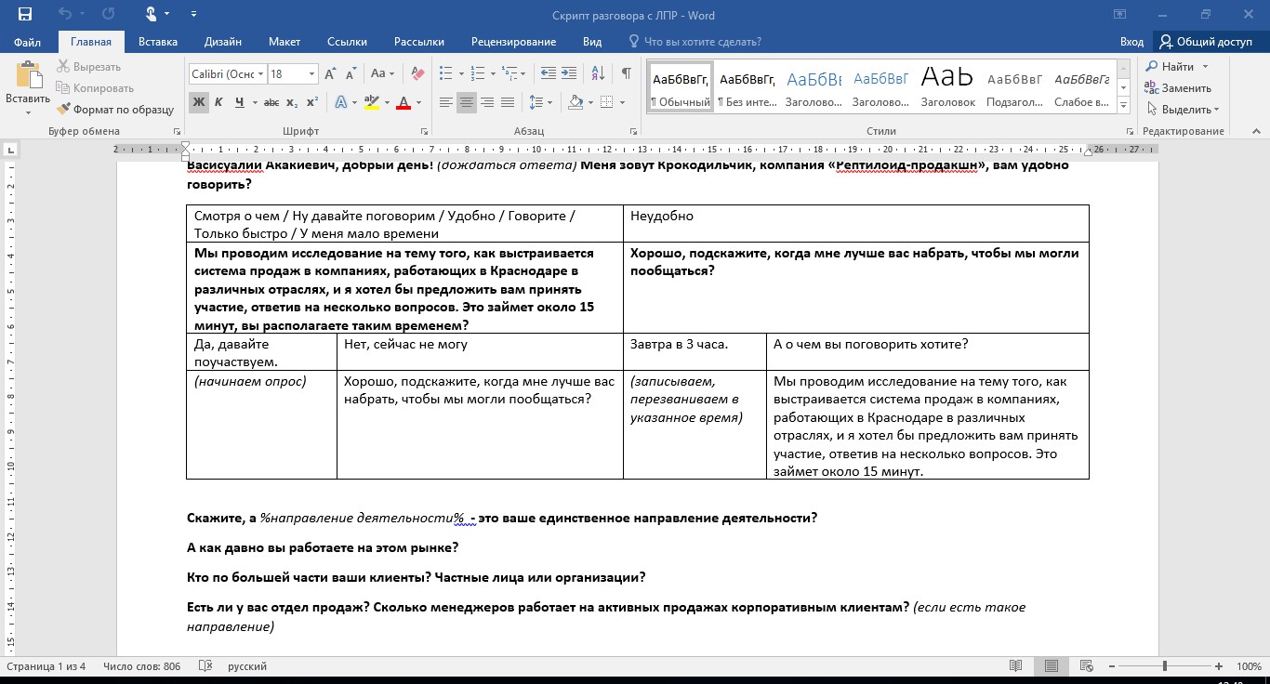Toggle Bold (Ж) formatting
This screenshot has height=684, width=1270.
click(198, 102)
